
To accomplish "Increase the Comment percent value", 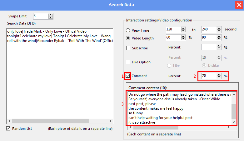I will (219, 75).
